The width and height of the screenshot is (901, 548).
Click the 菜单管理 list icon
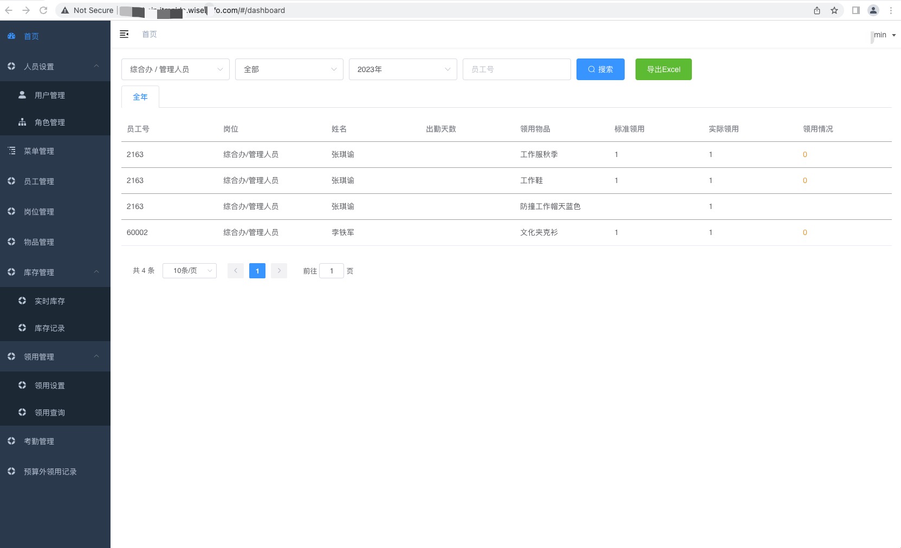[x=11, y=151]
